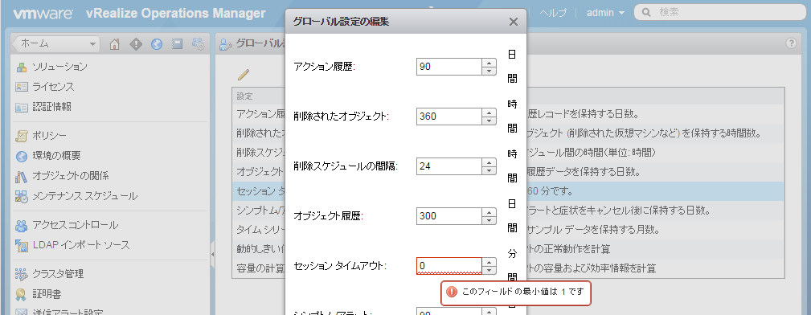Click the Credentials (認証情報) icon in the sidebar

[21, 107]
